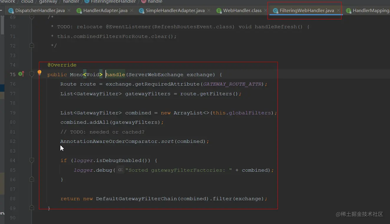Click the class icon on SimpleHandlerAdapter.java tab

[x=141, y=11]
